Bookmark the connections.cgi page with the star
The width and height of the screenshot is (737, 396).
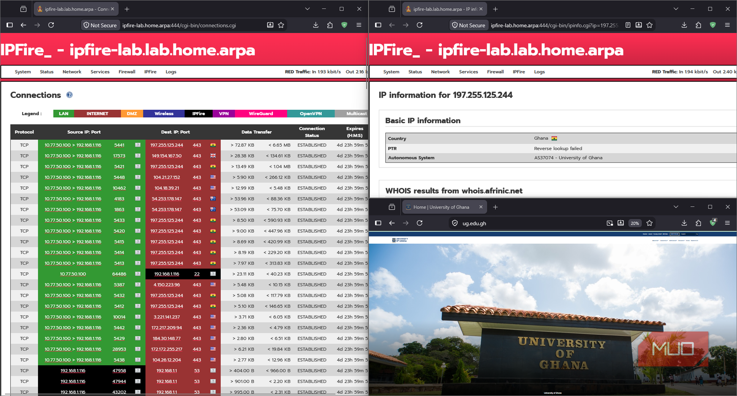click(281, 25)
